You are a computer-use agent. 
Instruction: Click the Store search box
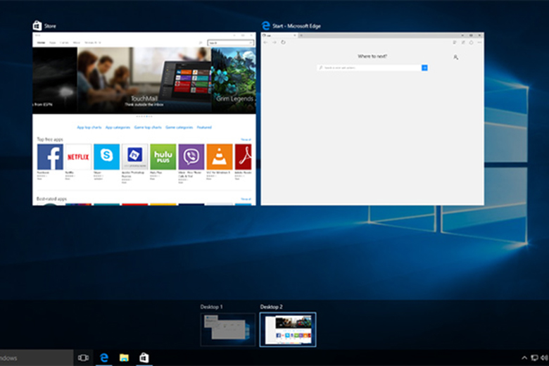[x=230, y=43]
